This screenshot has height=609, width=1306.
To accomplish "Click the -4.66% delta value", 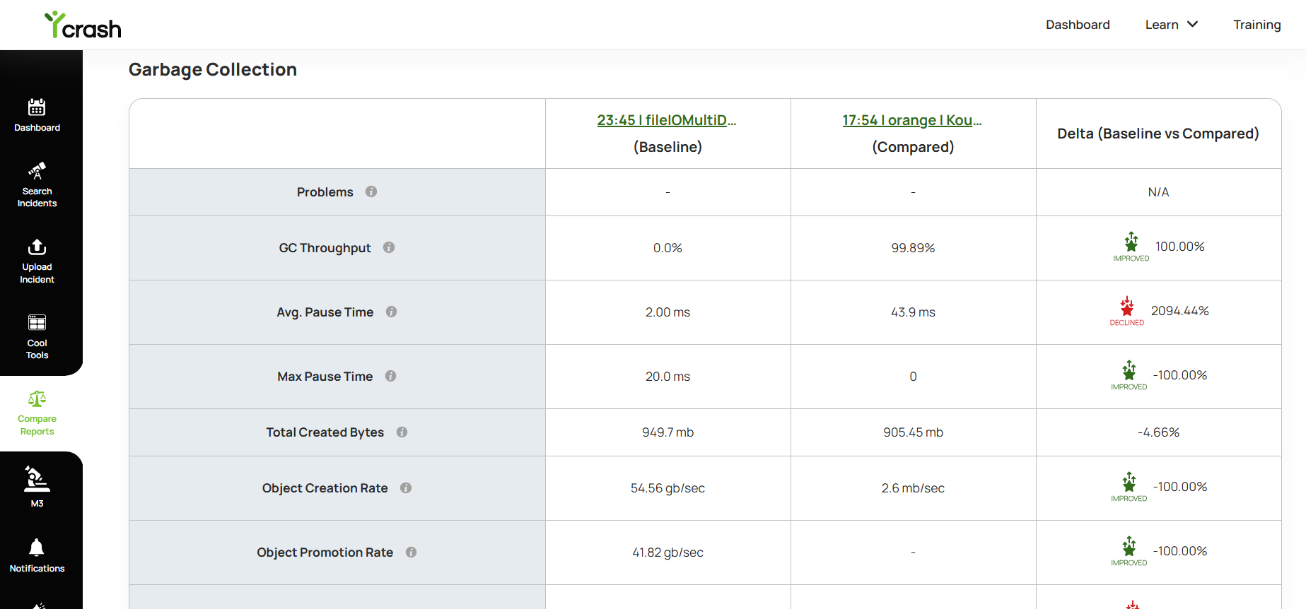I will 1158,432.
